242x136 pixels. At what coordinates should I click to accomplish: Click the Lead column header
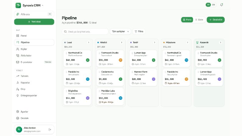77,42
